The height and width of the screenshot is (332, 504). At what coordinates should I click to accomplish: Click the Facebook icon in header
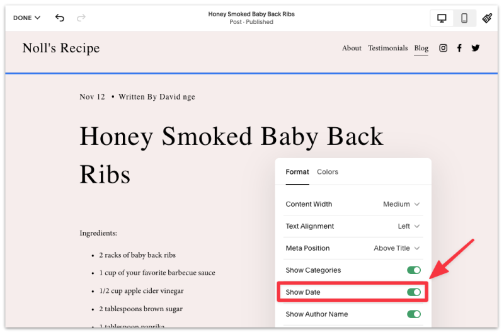459,48
